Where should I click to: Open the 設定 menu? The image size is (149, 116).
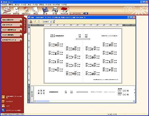coord(42,4)
